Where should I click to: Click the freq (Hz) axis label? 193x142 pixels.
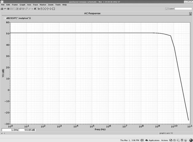[x=100, y=129]
